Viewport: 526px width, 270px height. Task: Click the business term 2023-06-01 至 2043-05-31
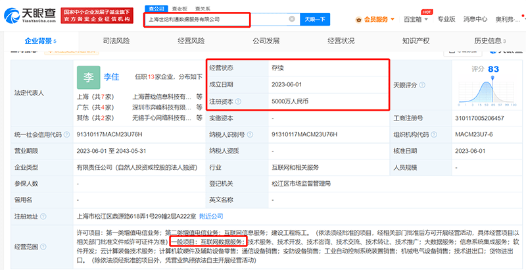(111, 151)
